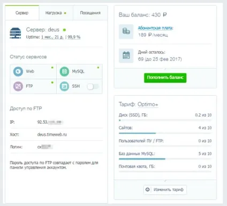The image size is (227, 206).
Task: Select the IP address value 92.53
Action: (50, 122)
